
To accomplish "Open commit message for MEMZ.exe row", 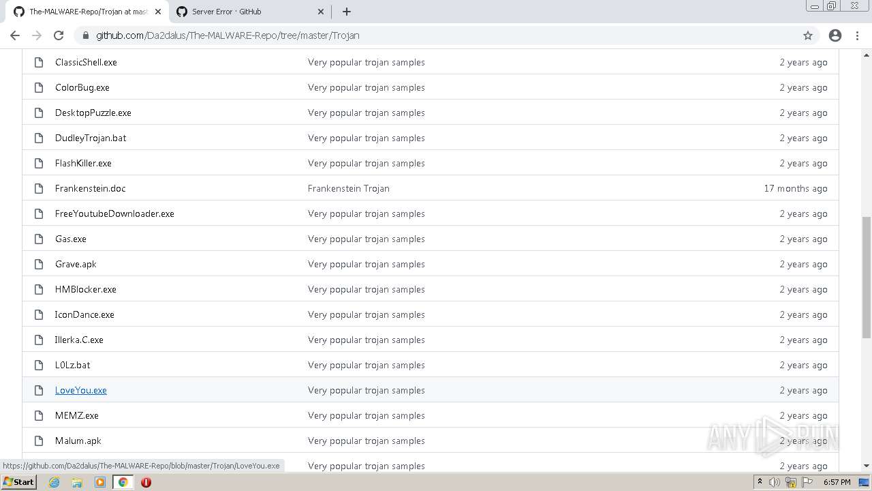I will (367, 415).
